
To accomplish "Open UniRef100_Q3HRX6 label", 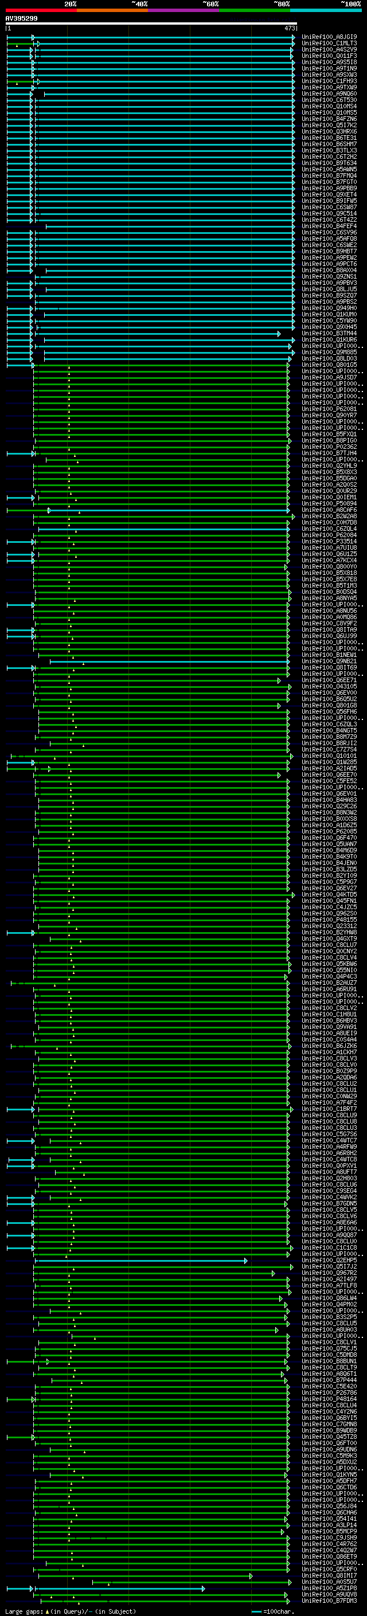I will point(329,131).
